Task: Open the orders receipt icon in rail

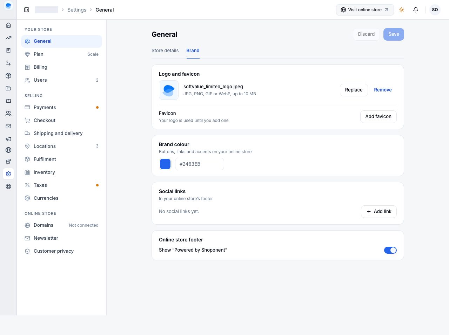Action: tap(8, 50)
